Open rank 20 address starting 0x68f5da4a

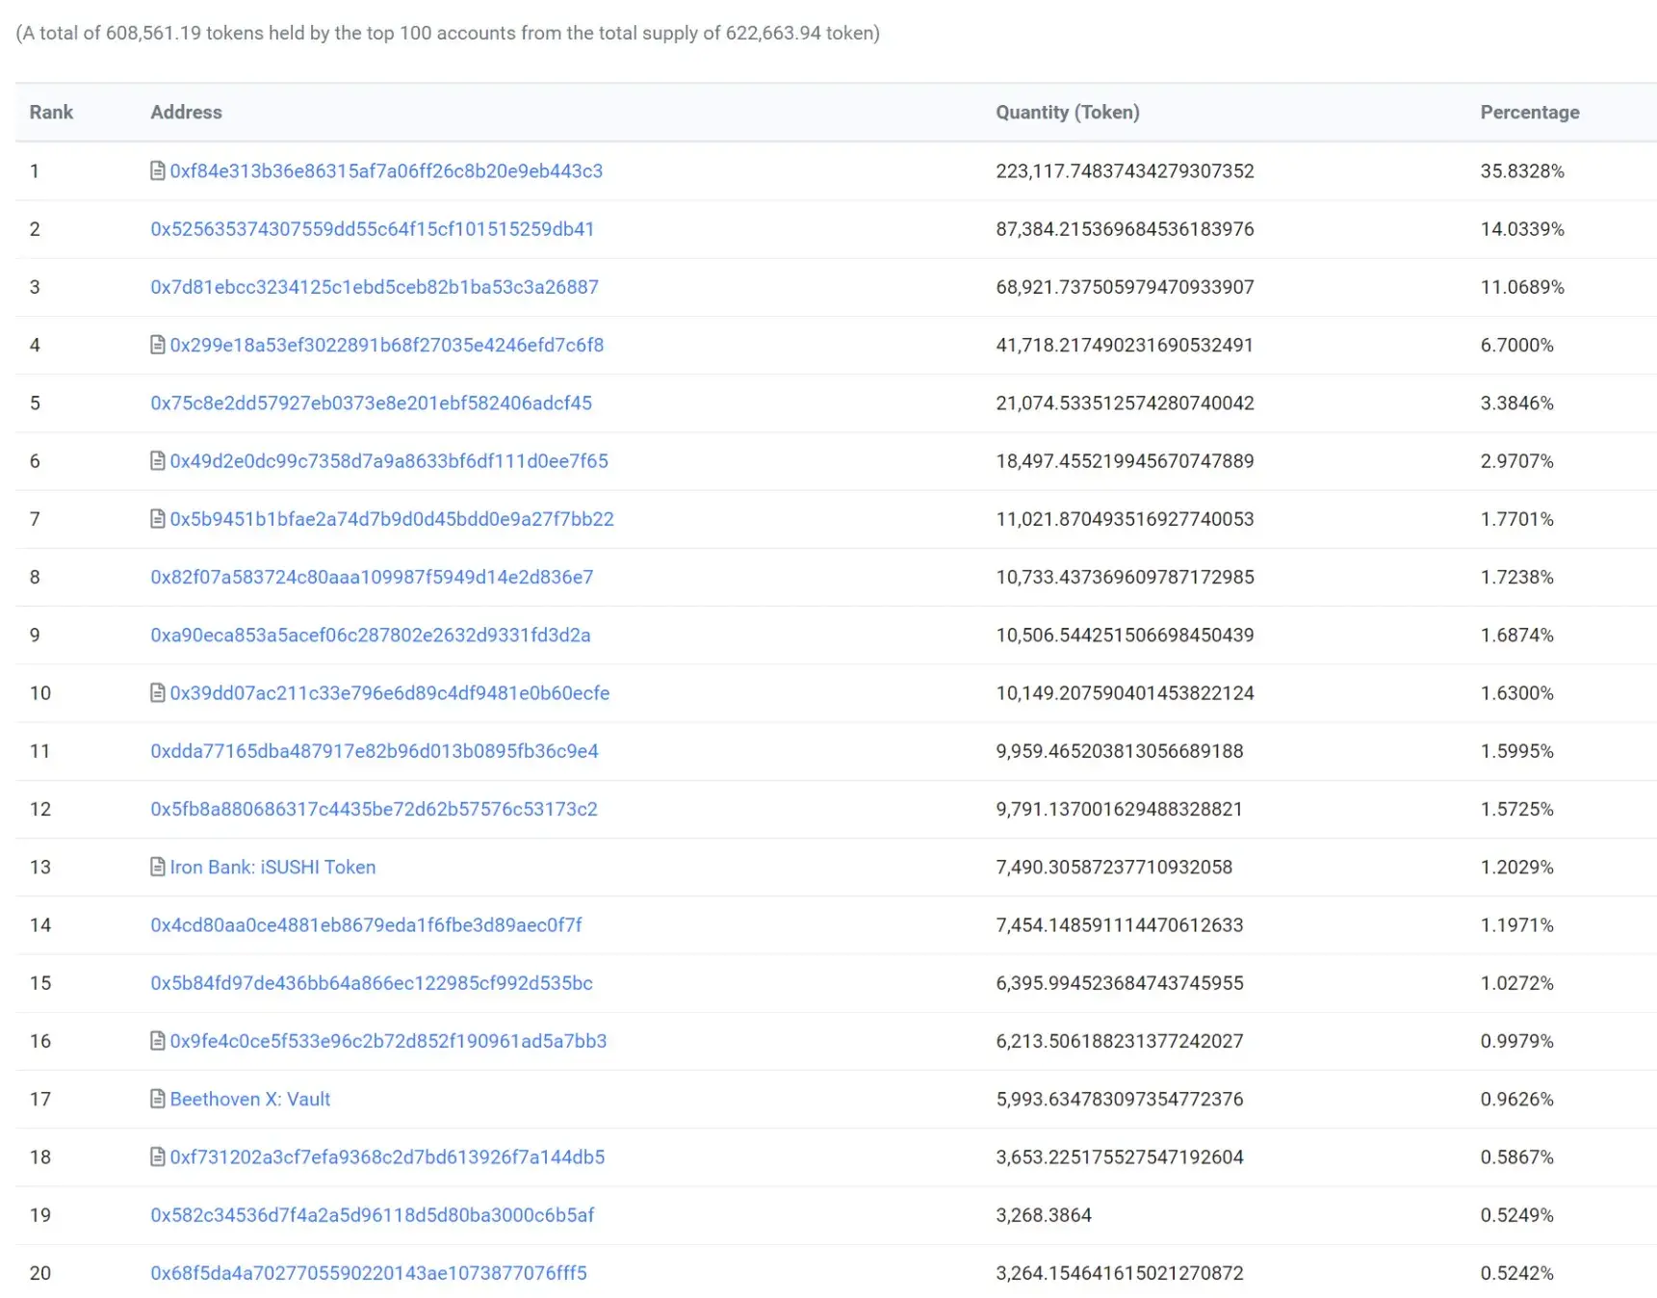(369, 1273)
